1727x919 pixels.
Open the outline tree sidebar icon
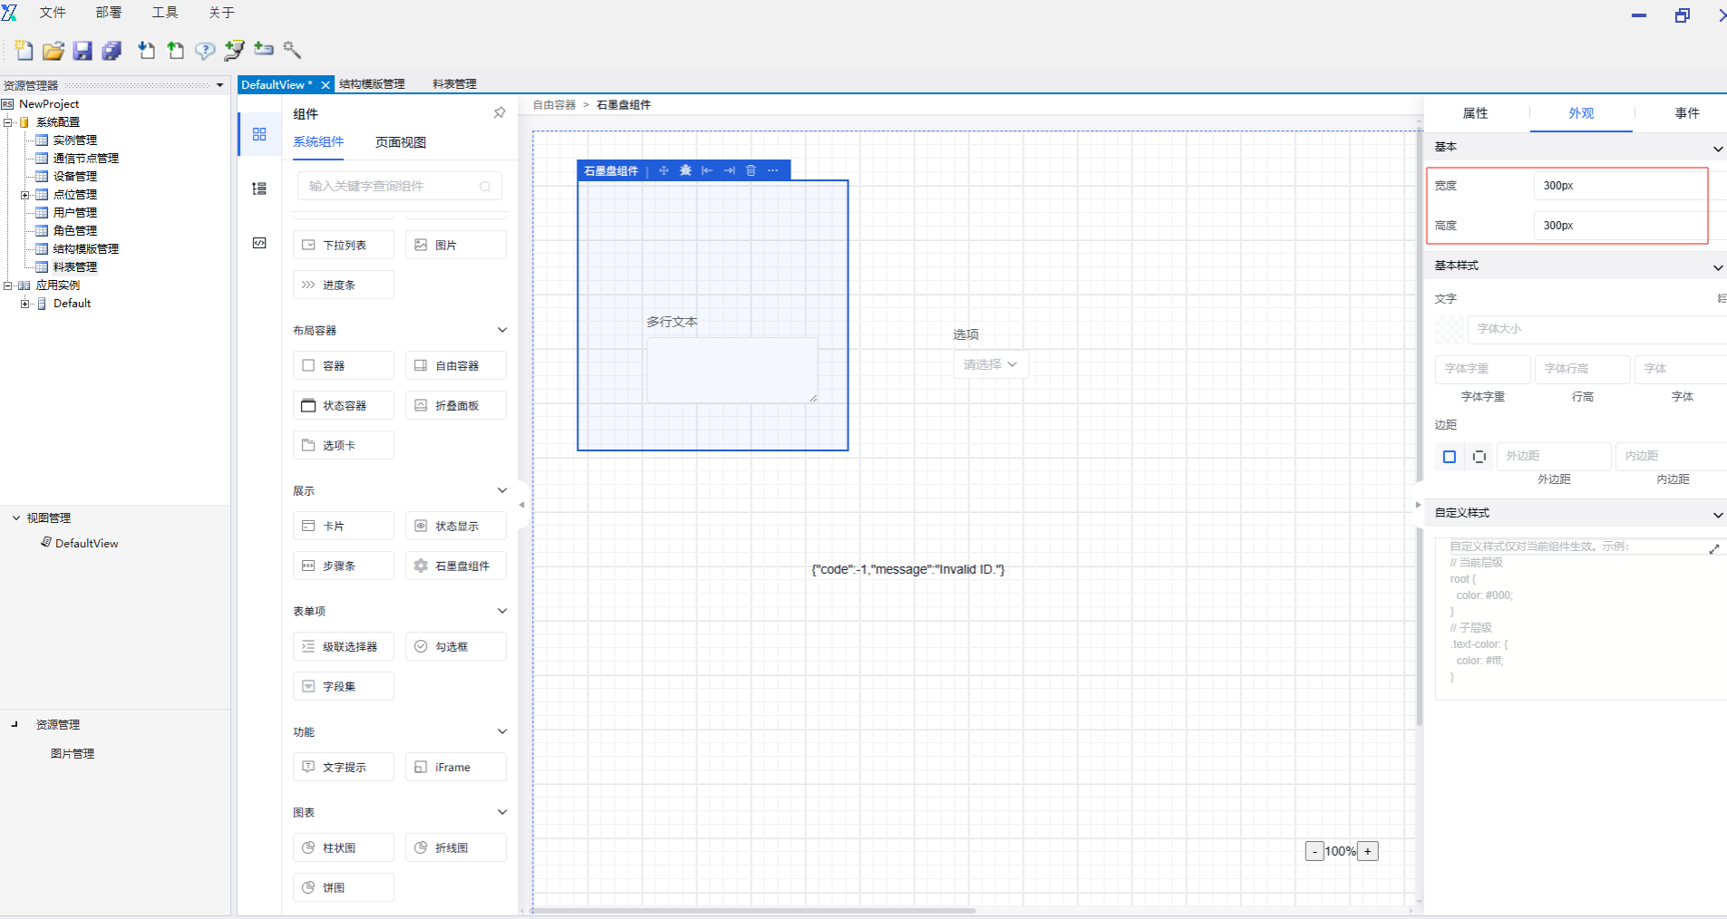click(x=259, y=189)
